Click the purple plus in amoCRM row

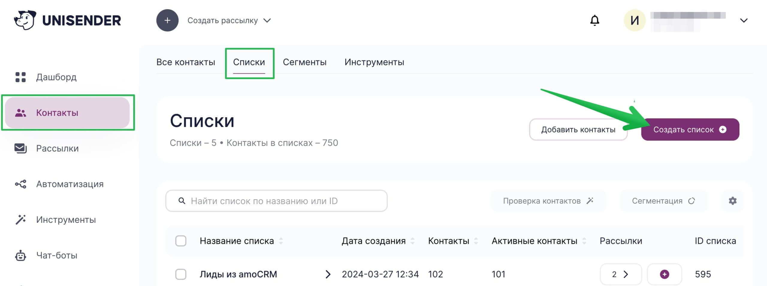point(665,274)
